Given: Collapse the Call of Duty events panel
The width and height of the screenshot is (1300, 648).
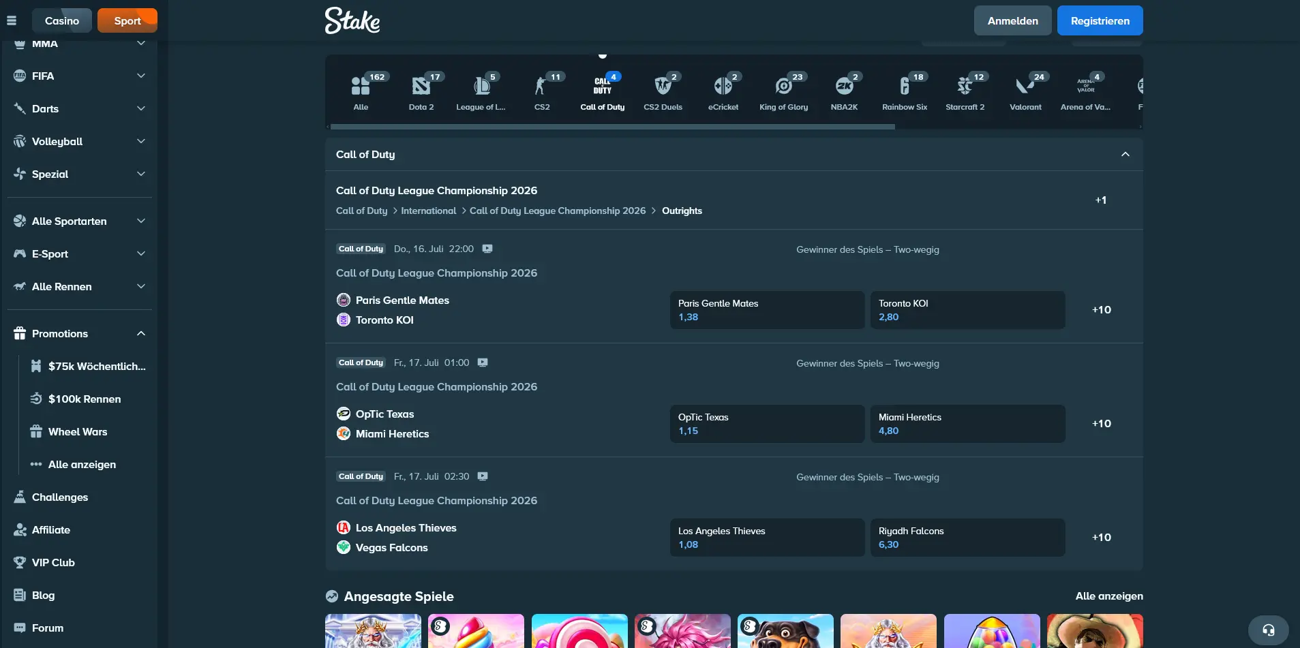Looking at the screenshot, I should (x=1125, y=154).
